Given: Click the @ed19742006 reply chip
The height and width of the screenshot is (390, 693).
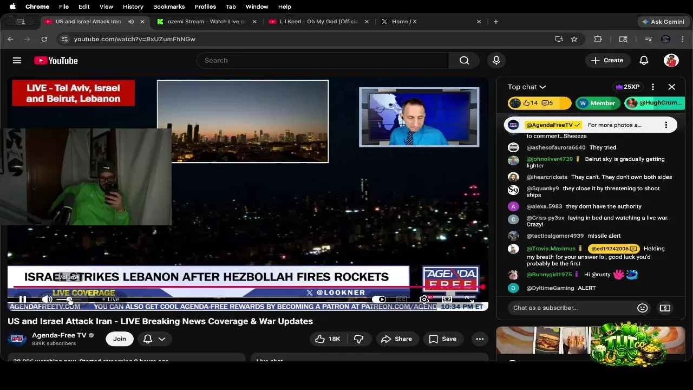Looking at the screenshot, I should (x=613, y=249).
